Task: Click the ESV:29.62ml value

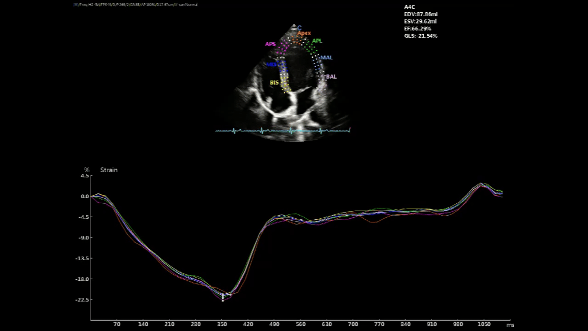Action: point(421,21)
